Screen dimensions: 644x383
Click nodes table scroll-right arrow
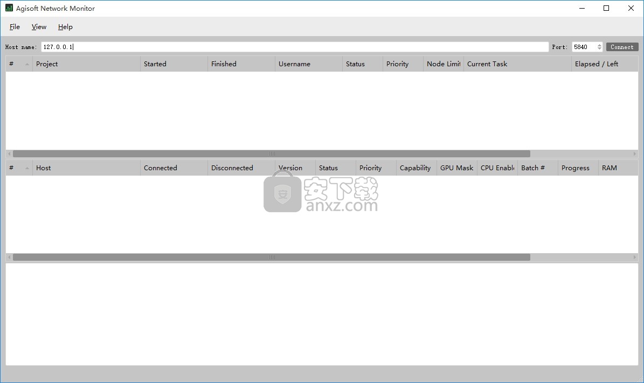(x=634, y=257)
